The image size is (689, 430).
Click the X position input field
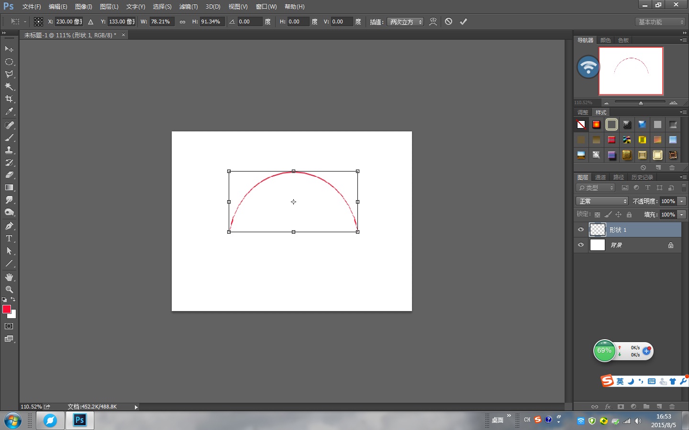(69, 22)
